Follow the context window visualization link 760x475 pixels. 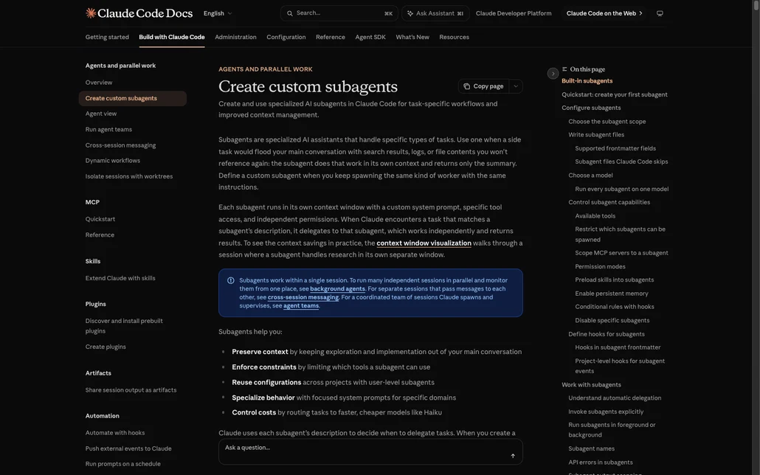[x=424, y=243]
